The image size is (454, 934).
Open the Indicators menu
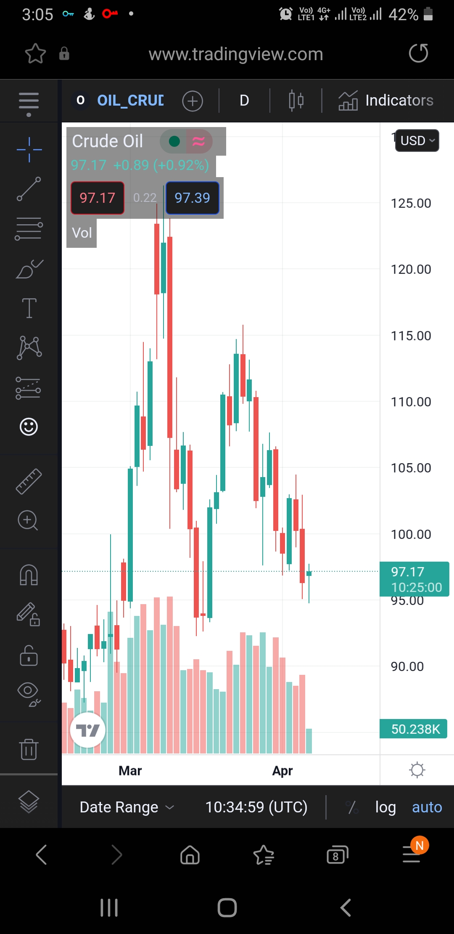[x=386, y=101]
